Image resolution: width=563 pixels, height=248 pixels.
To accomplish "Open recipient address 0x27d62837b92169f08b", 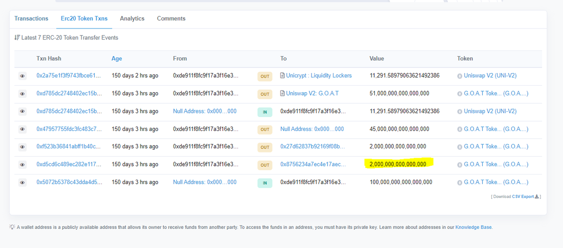I will [x=313, y=146].
